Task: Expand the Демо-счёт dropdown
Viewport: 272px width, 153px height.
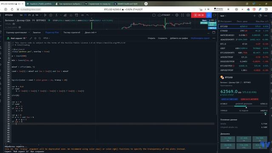Action: pos(91,32)
